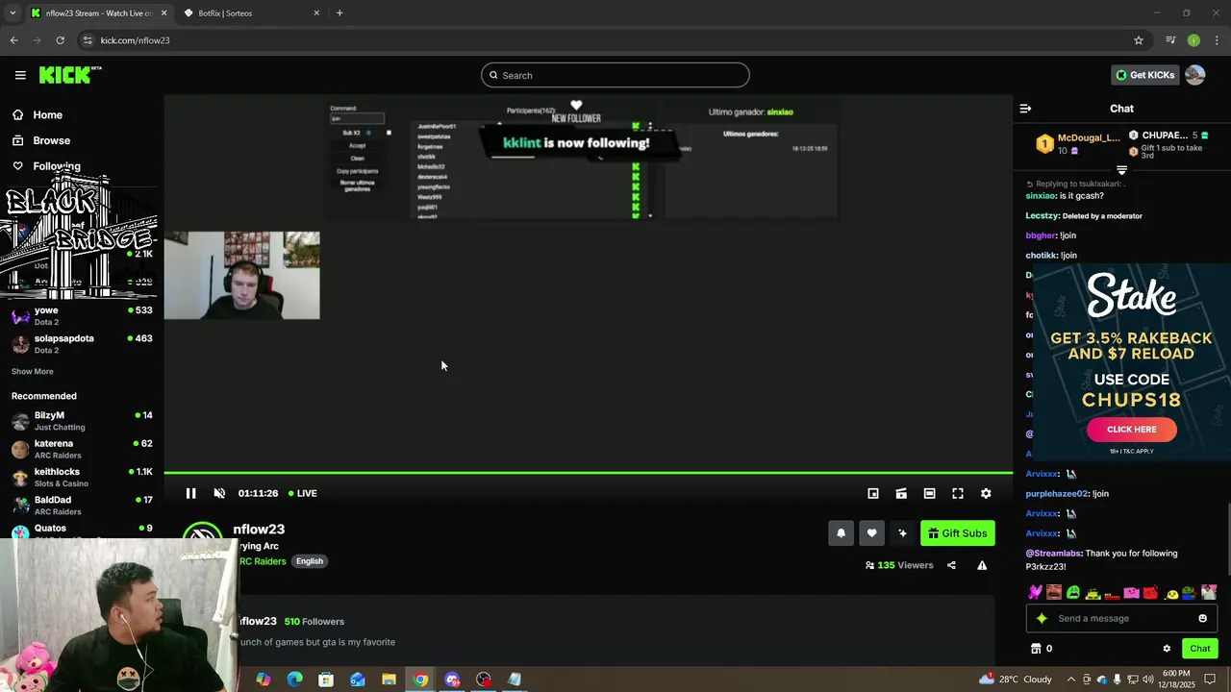
Task: Switch to nflow23 Stream browser tab
Action: coord(98,13)
